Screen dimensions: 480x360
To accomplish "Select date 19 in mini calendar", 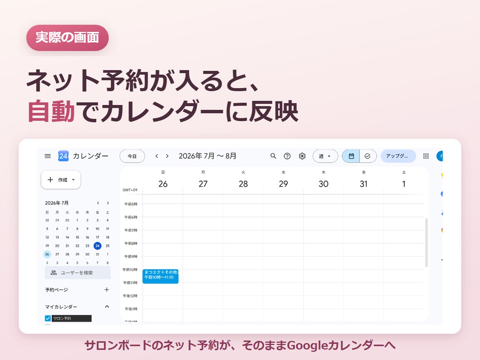I will click(x=47, y=246).
